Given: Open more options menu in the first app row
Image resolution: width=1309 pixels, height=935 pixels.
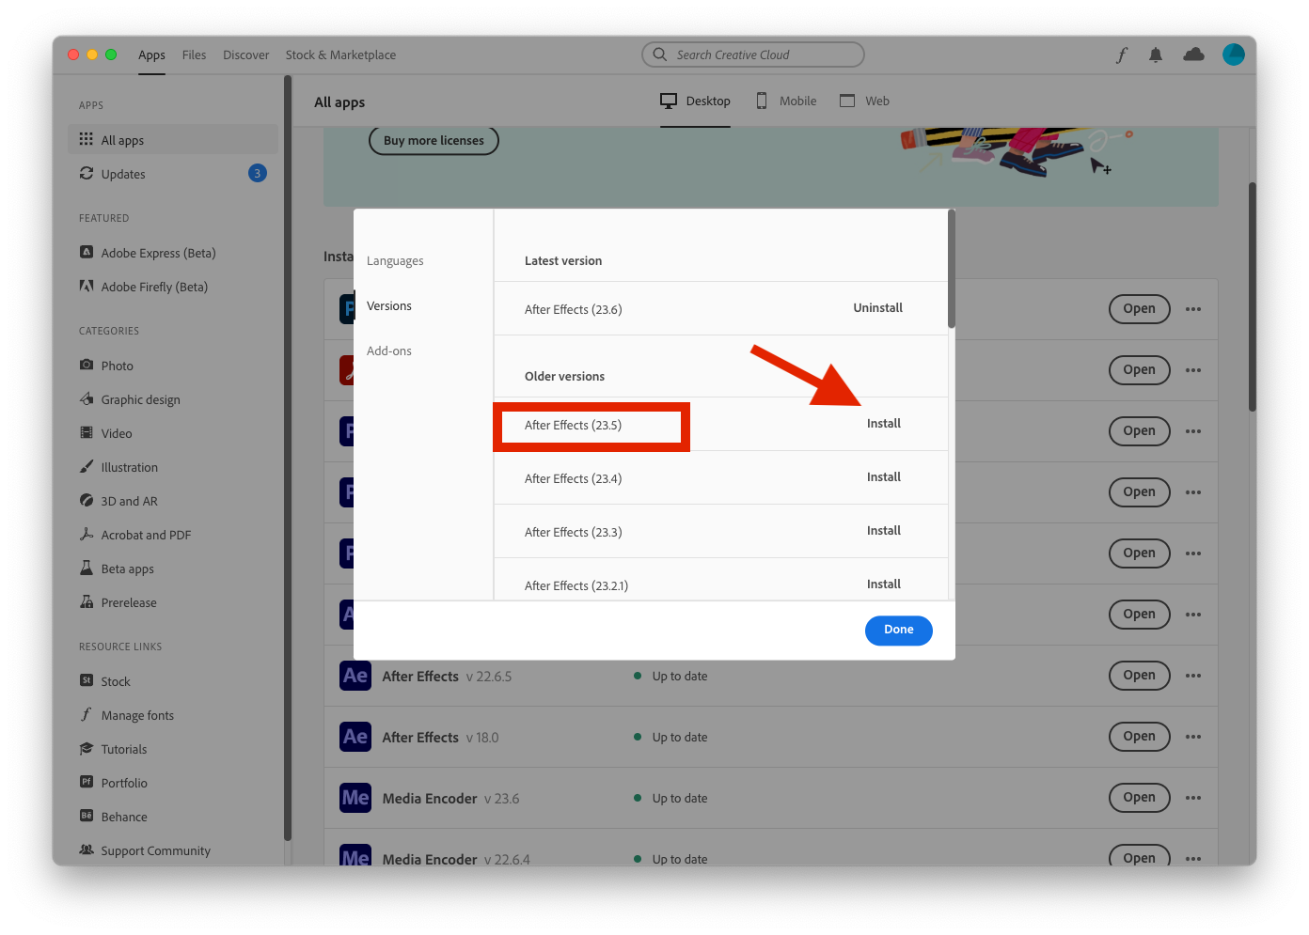Looking at the screenshot, I should coord(1193,309).
